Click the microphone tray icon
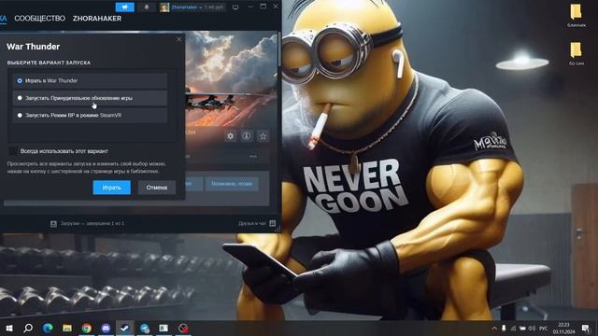The image size is (598, 336). 504,328
